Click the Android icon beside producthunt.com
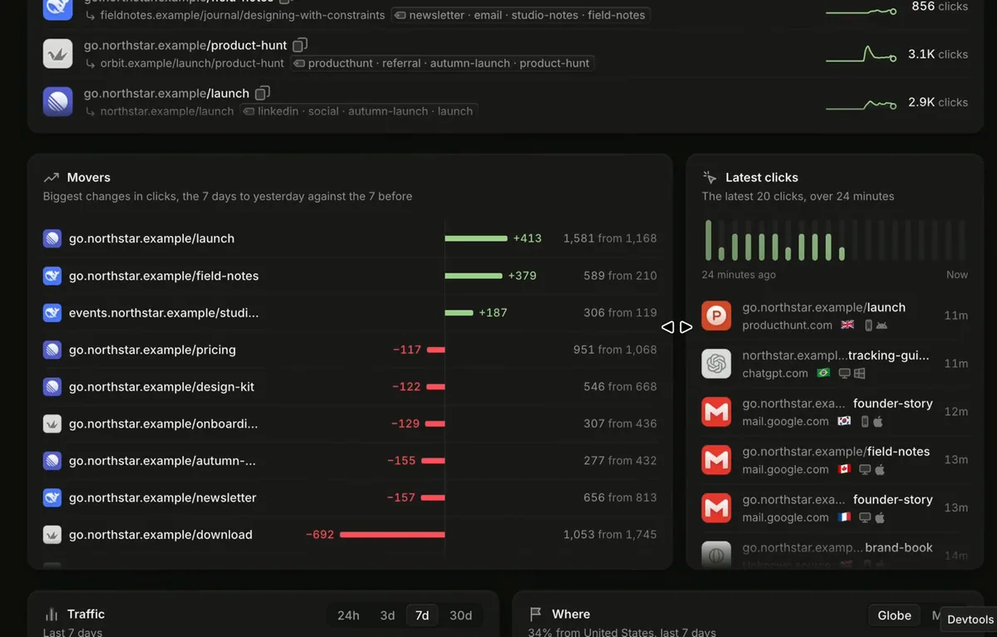 882,326
